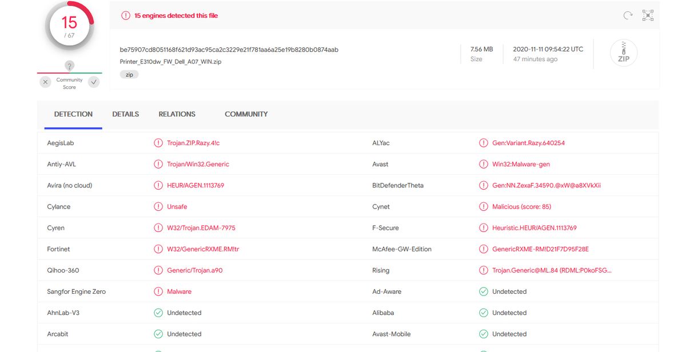The image size is (686, 352).
Task: Click the Printer_E310dw_FW_Dell_A07_WIN.zip file name
Action: (x=170, y=62)
